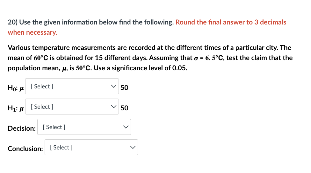Click the chevron arrow in the H0 select box
The height and width of the screenshot is (173, 311).
tap(113, 86)
